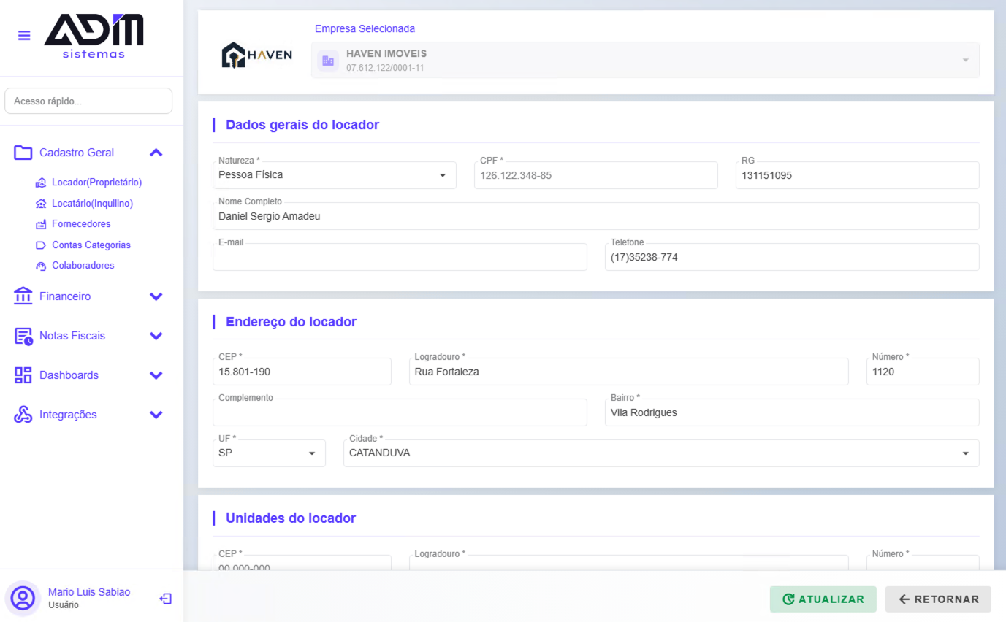The width and height of the screenshot is (1006, 622).
Task: Click the ATUALIZAR button
Action: [x=823, y=599]
